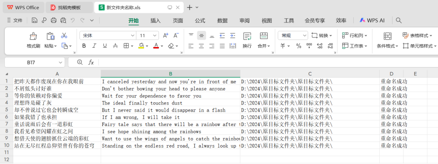438x164 pixels.
Task: Open the number format 常规 dropdown
Action: pyautogui.click(x=305, y=36)
